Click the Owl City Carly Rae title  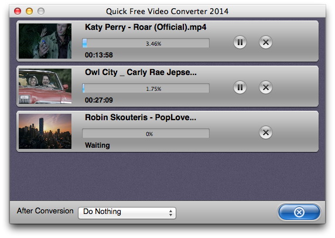[141, 73]
